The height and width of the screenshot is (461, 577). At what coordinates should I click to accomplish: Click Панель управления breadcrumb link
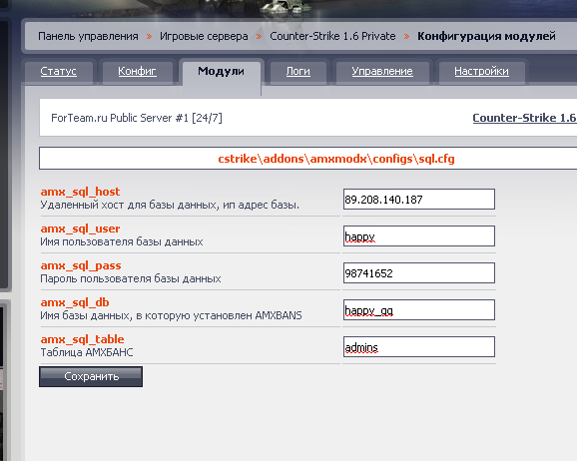(88, 37)
